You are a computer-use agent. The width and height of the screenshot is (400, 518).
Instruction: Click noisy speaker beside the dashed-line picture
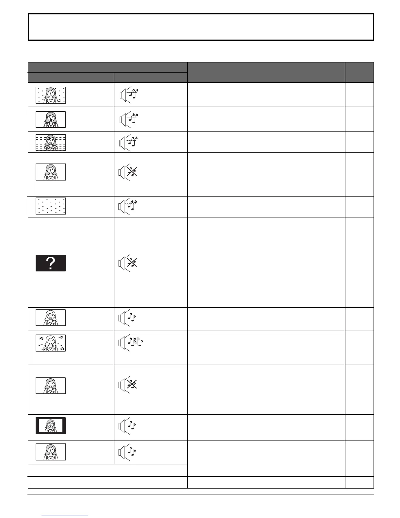[x=128, y=143]
